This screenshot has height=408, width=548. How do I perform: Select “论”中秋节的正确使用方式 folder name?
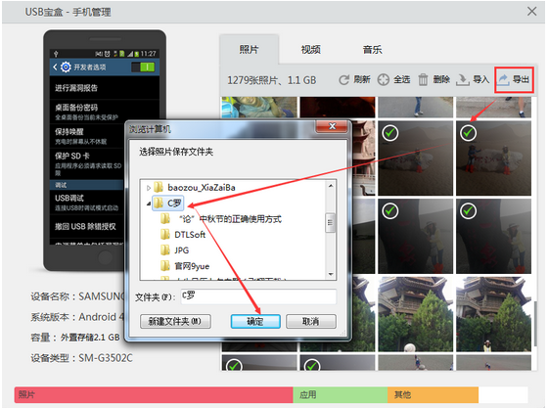pyautogui.click(x=230, y=219)
